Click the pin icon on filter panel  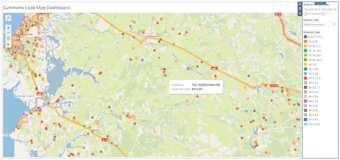[x=300, y=9]
